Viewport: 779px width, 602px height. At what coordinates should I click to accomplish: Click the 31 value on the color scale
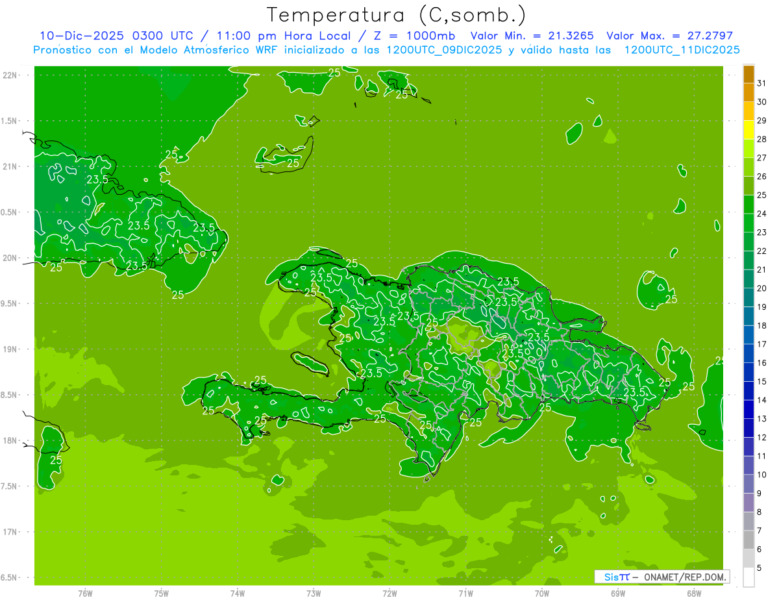761,82
